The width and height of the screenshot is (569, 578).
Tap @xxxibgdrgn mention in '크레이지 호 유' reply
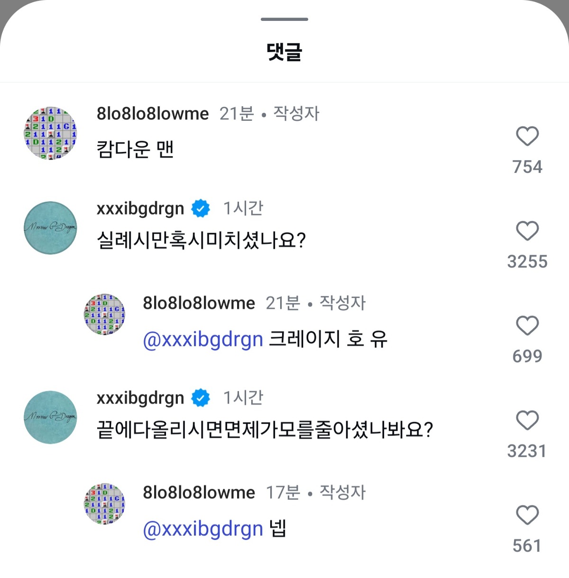[202, 339]
